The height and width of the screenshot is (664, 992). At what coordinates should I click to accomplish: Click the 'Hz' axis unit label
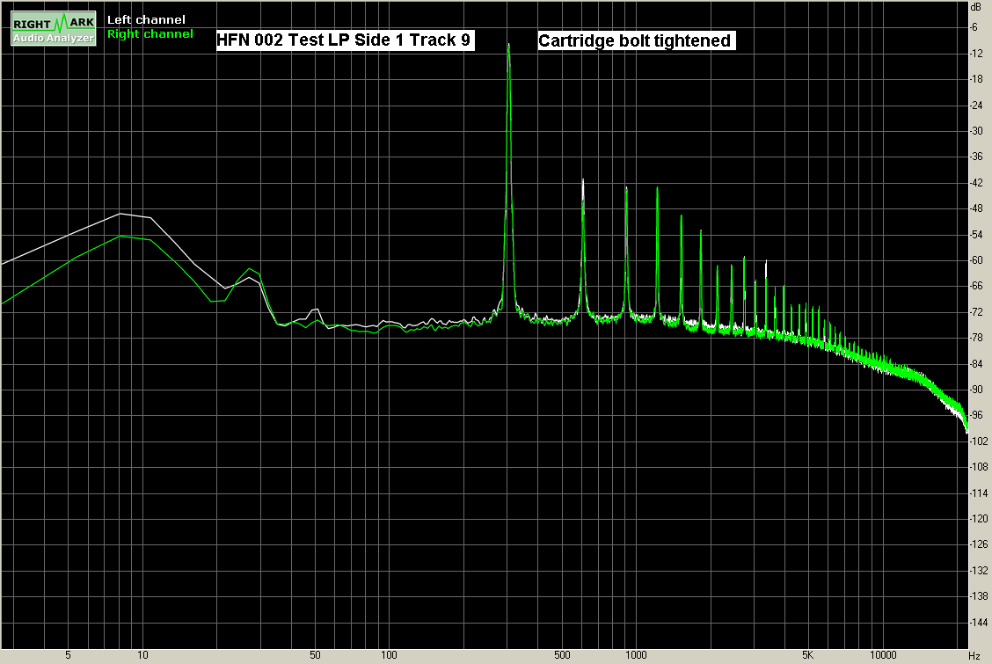coord(975,656)
